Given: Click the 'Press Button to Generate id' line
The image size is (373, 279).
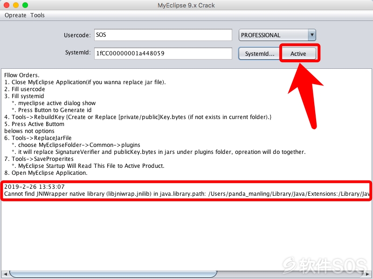Looking at the screenshot, I should [52, 110].
